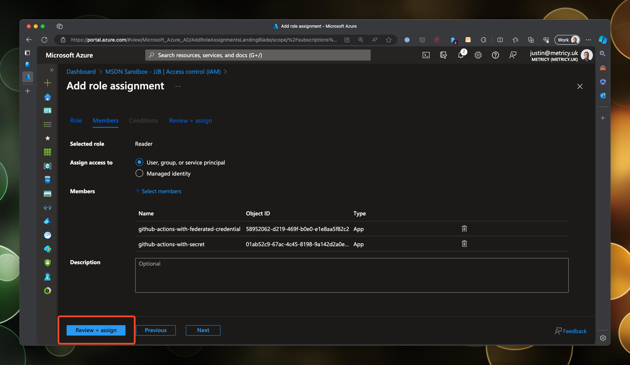The width and height of the screenshot is (630, 365).
Task: Click inside the optional Description field
Action: 351,275
